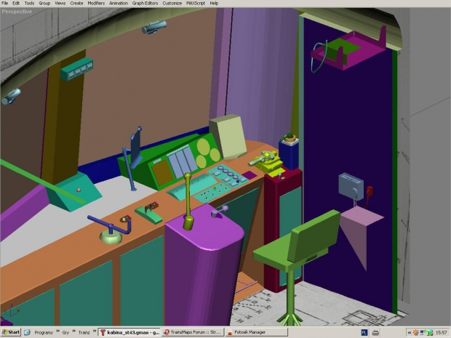Open the MAXScript menu
Image resolution: width=451 pixels, height=338 pixels.
[x=196, y=3]
